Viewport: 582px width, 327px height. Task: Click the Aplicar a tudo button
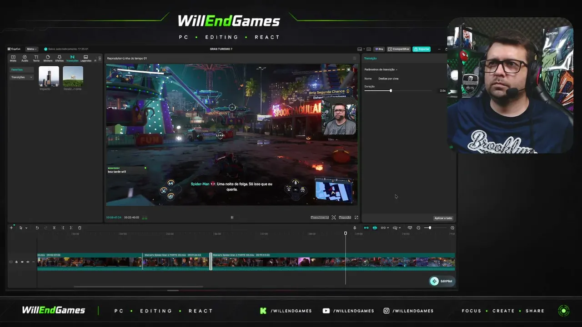coord(443,218)
